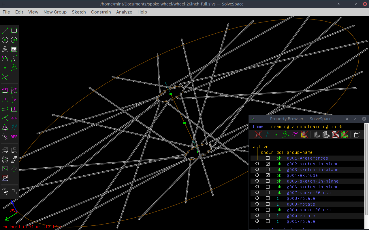Align view to active workplane

(x=14, y=192)
